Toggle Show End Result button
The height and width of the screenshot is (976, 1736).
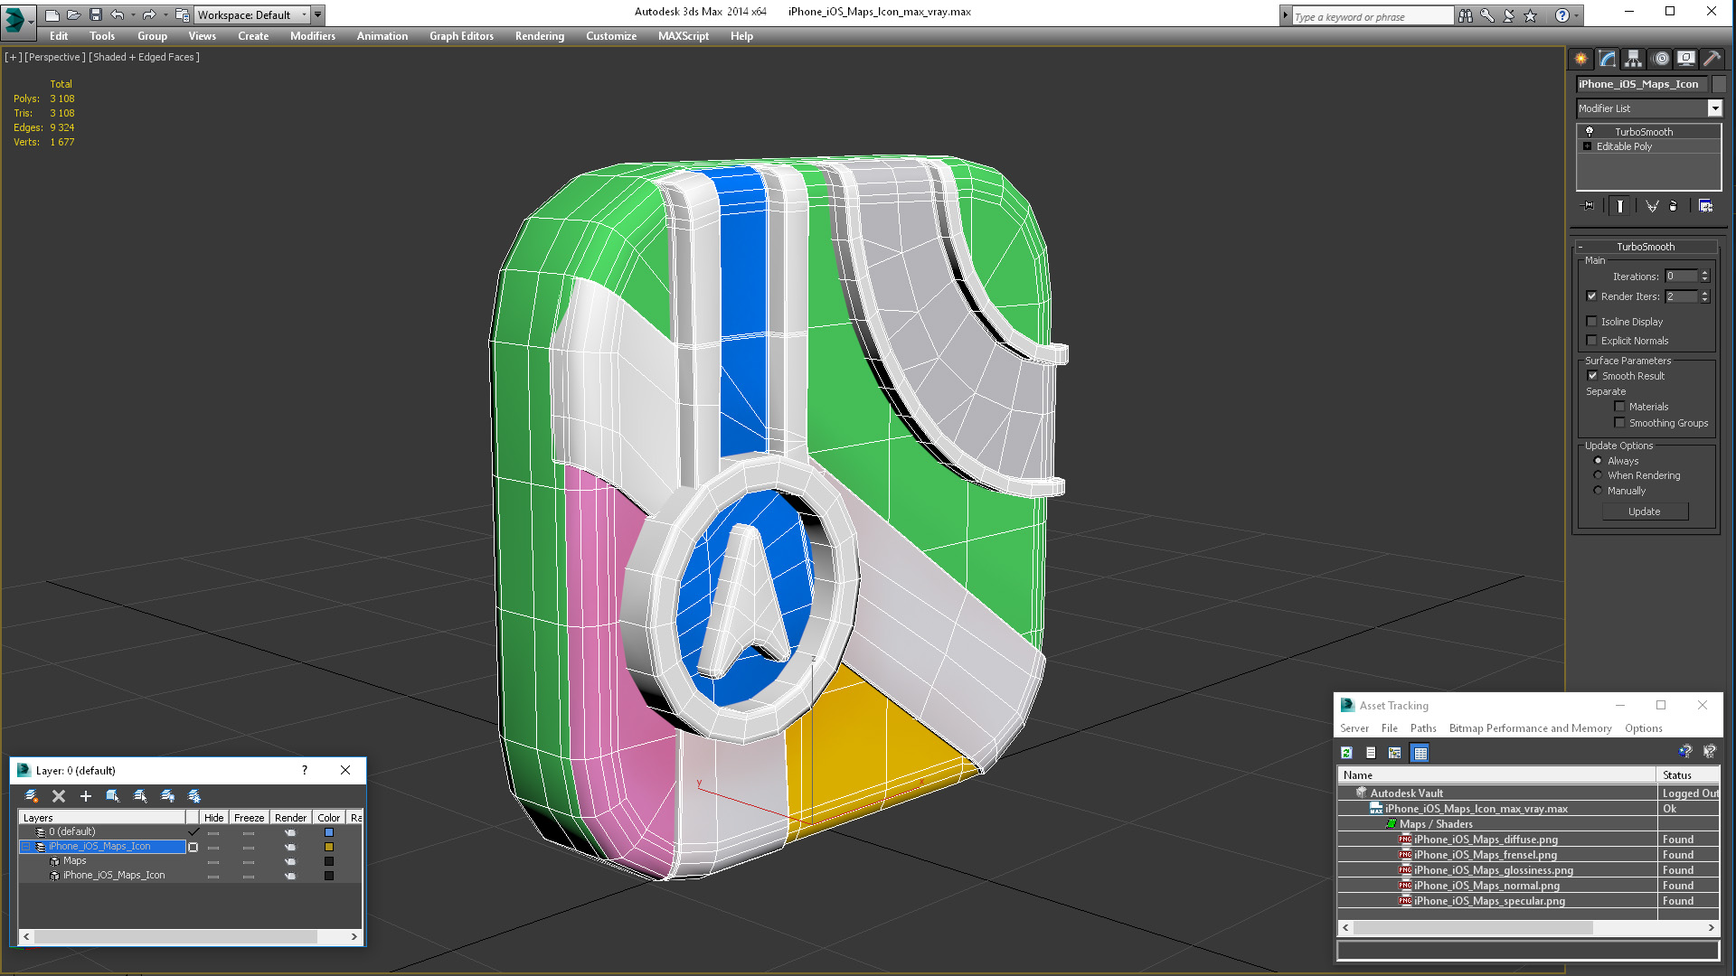pyautogui.click(x=1619, y=206)
